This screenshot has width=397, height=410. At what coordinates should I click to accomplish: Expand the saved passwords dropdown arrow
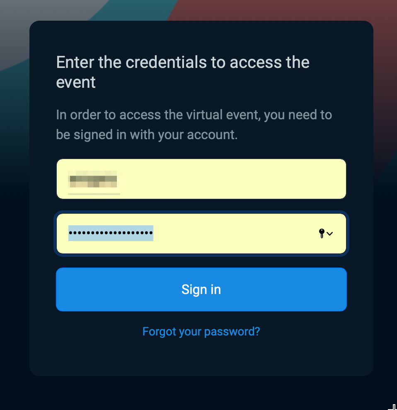[330, 234]
